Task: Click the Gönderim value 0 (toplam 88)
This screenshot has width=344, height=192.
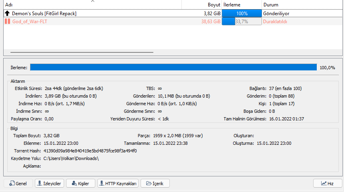Action: tap(282, 96)
